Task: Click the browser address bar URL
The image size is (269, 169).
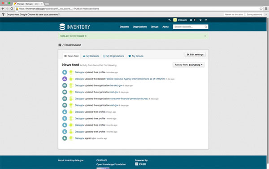Action: click(59, 9)
